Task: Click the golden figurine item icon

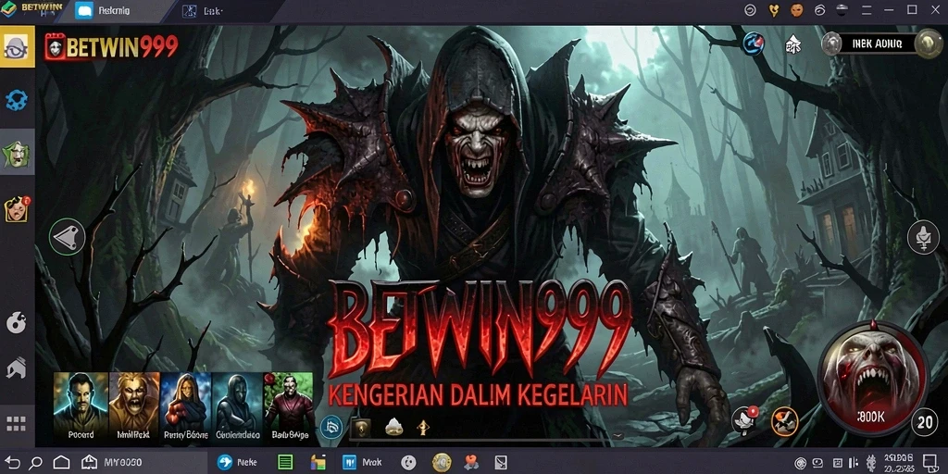Action: pyautogui.click(x=423, y=428)
